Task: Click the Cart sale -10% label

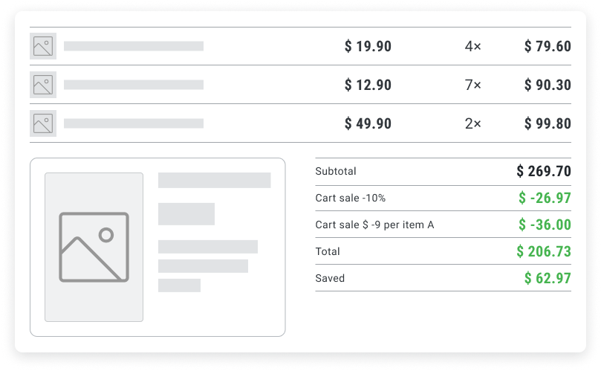Action: pos(350,199)
